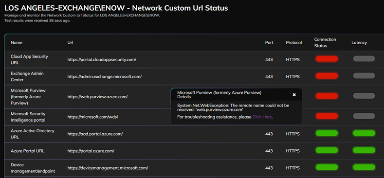Click the https://admin.exchange.microsoft.com/ url
This screenshot has height=178, width=384.
click(104, 77)
